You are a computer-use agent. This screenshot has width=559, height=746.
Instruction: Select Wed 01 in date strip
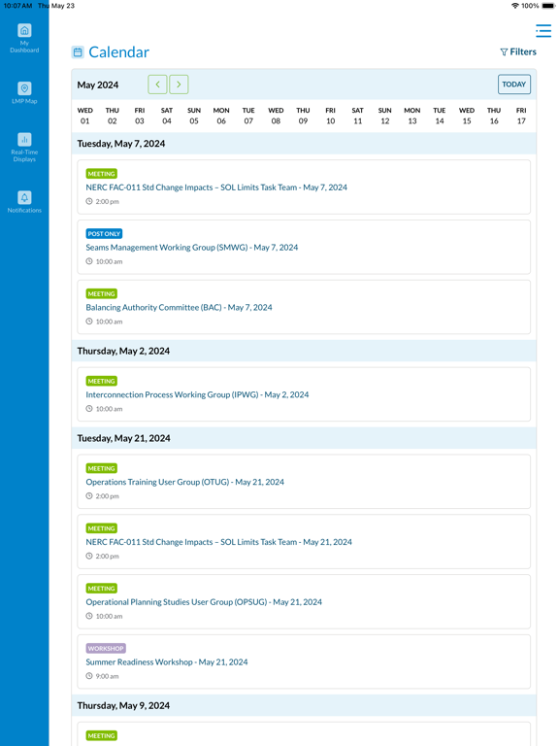tap(85, 116)
